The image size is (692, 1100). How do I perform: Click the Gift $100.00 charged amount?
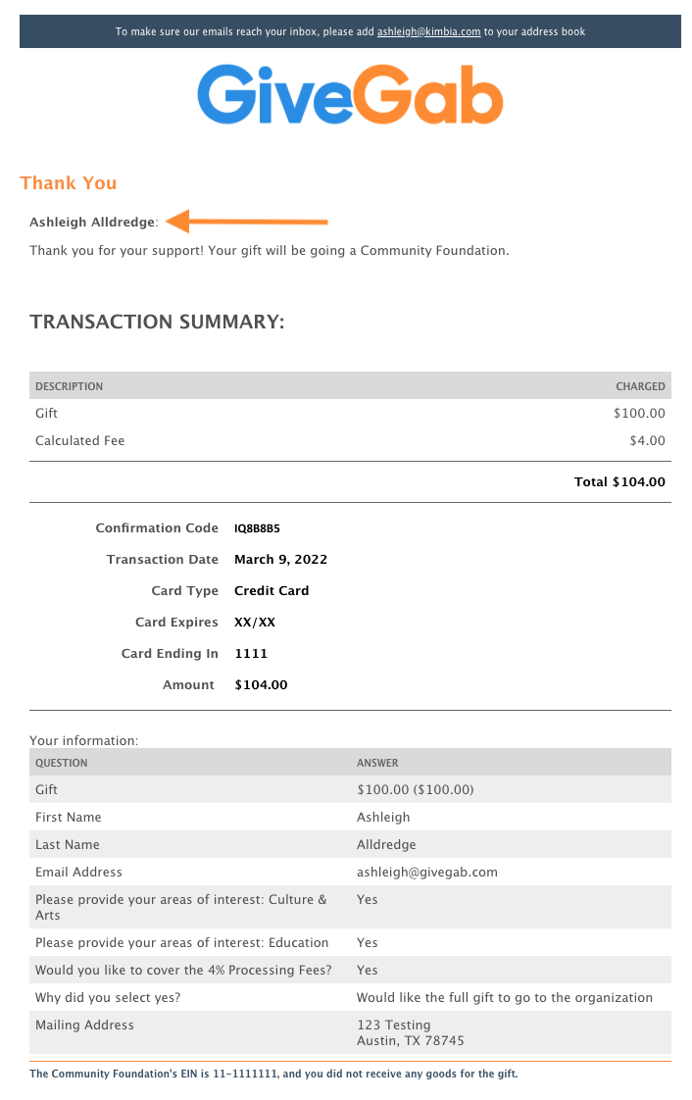(x=639, y=413)
